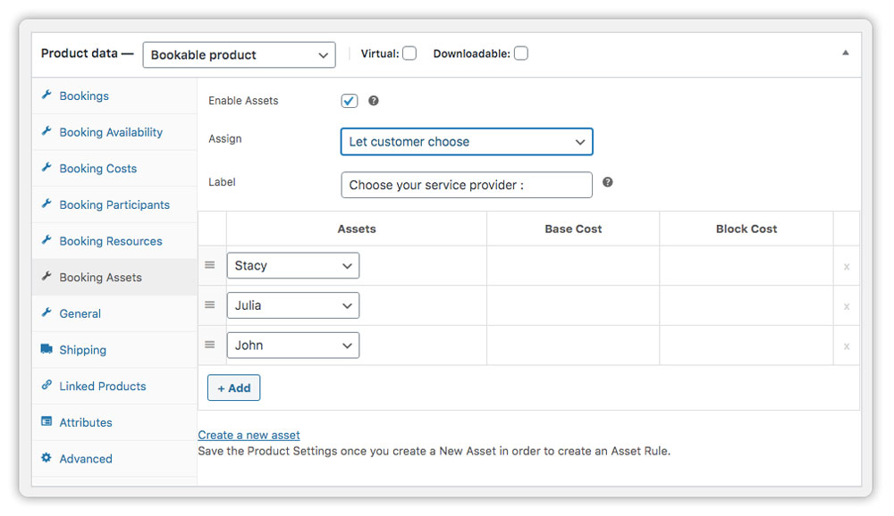Click the wrench icon beside Booking Availability
Viewport: 894px width, 516px height.
(x=46, y=131)
